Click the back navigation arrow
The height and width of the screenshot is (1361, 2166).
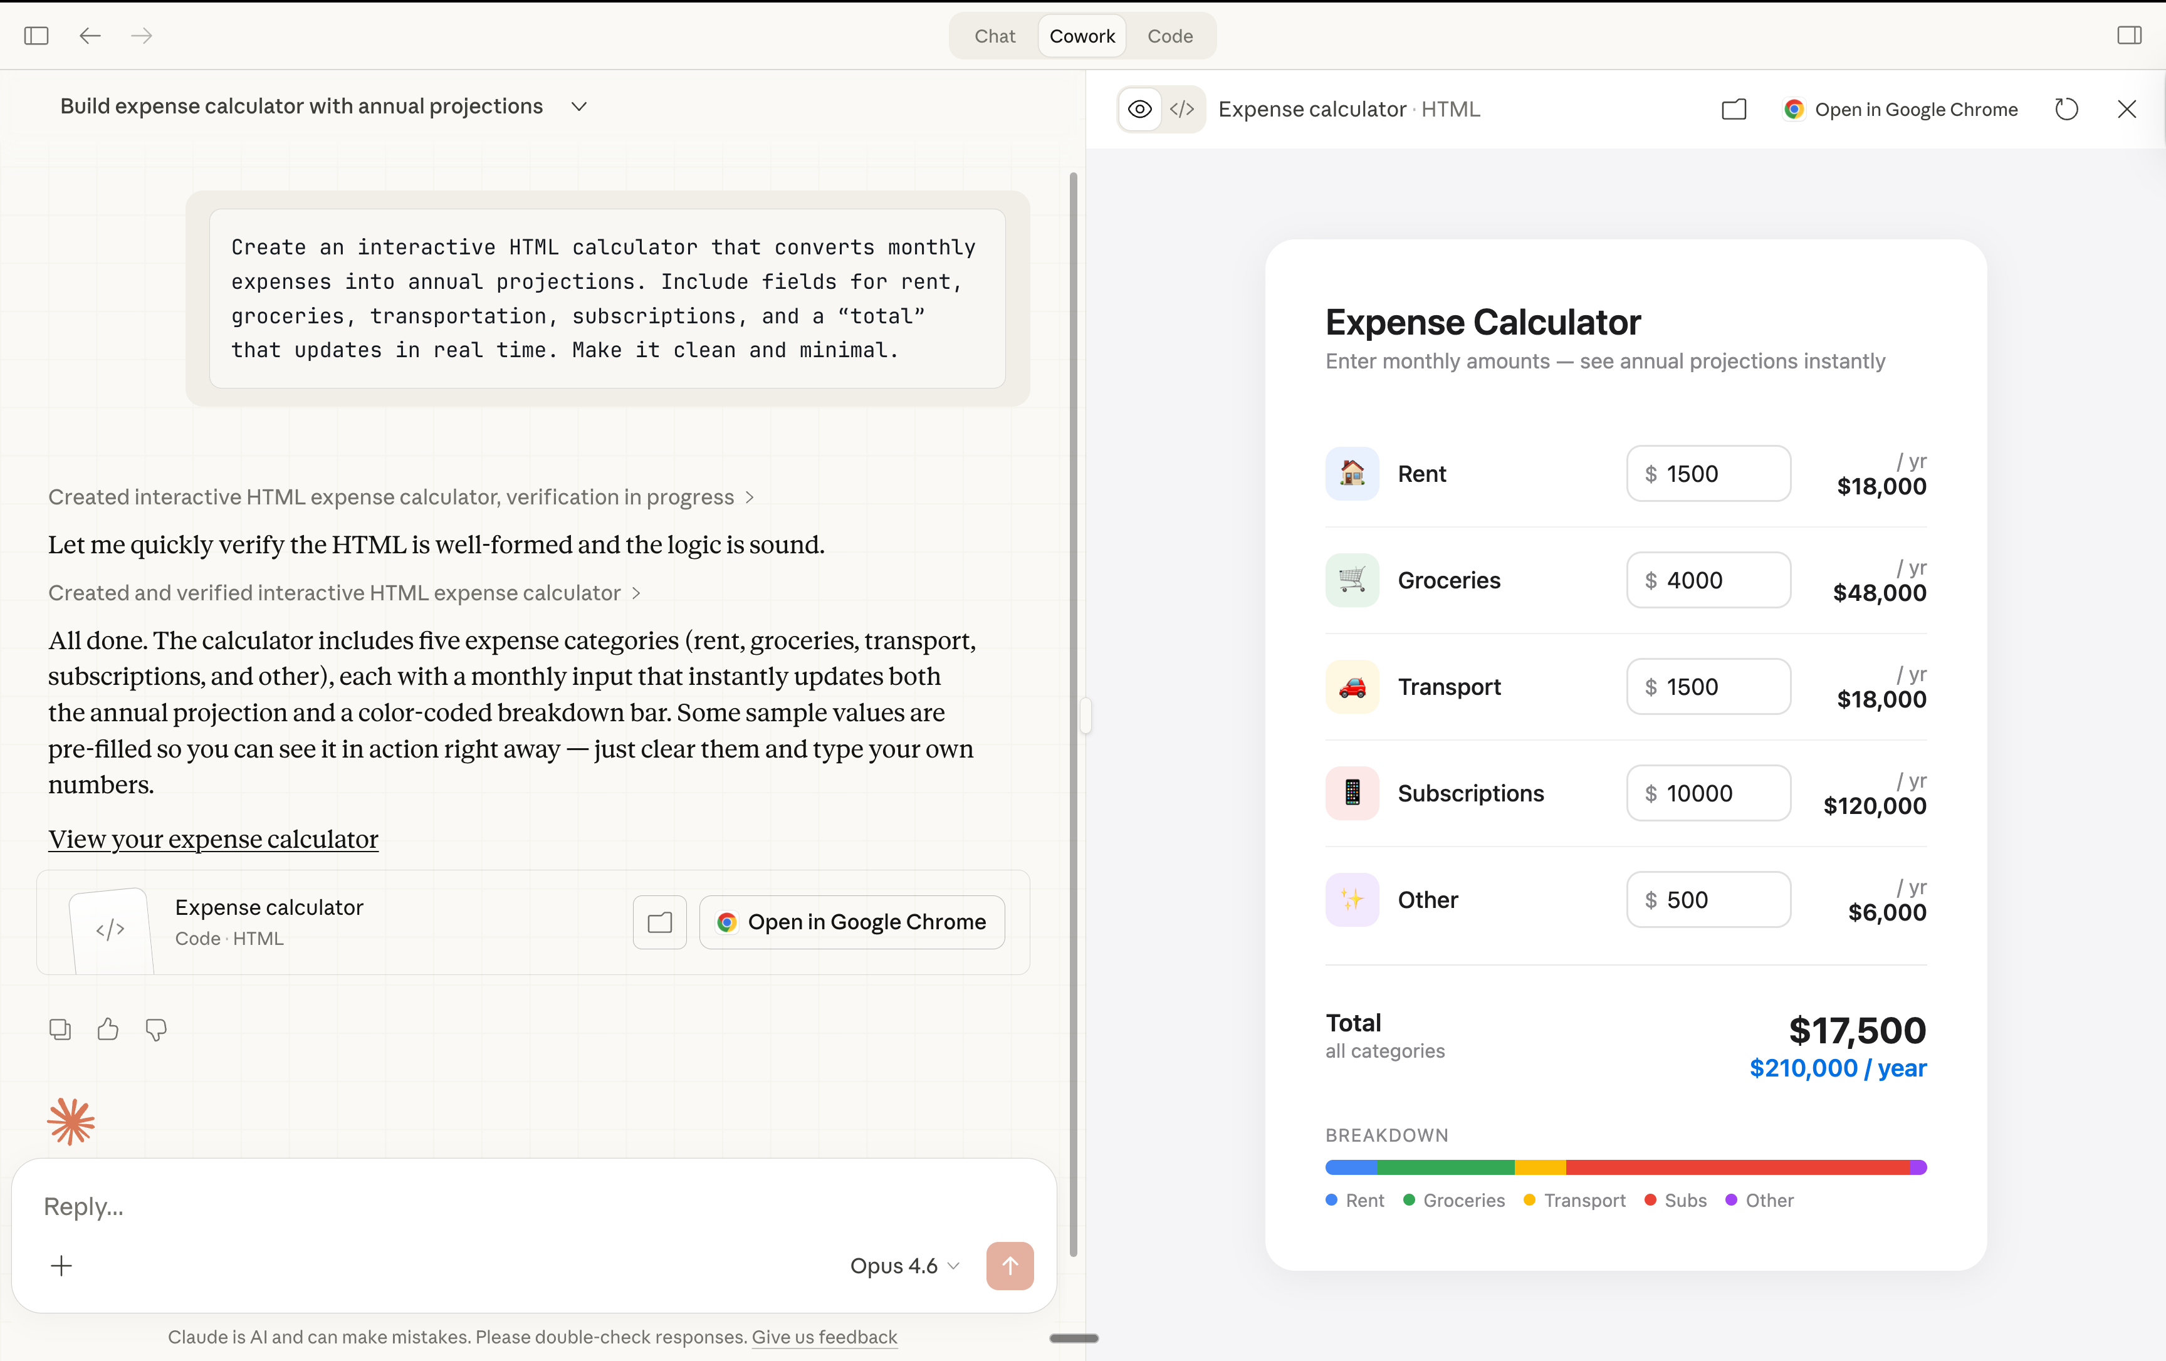90,36
